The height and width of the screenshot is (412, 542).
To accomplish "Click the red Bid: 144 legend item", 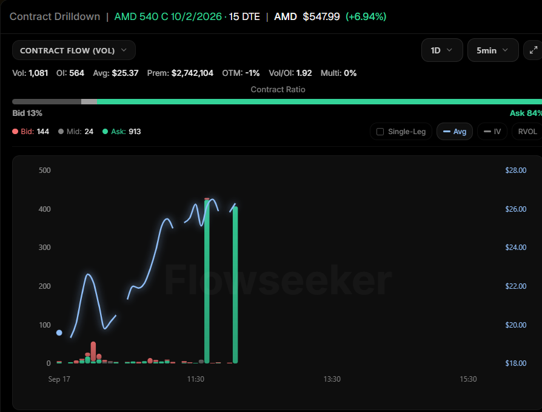I will pyautogui.click(x=30, y=132).
